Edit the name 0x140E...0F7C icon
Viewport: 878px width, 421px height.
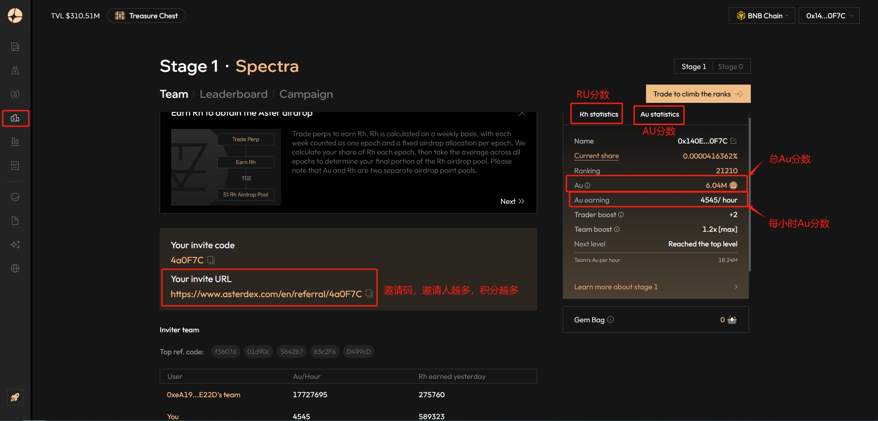pos(733,141)
